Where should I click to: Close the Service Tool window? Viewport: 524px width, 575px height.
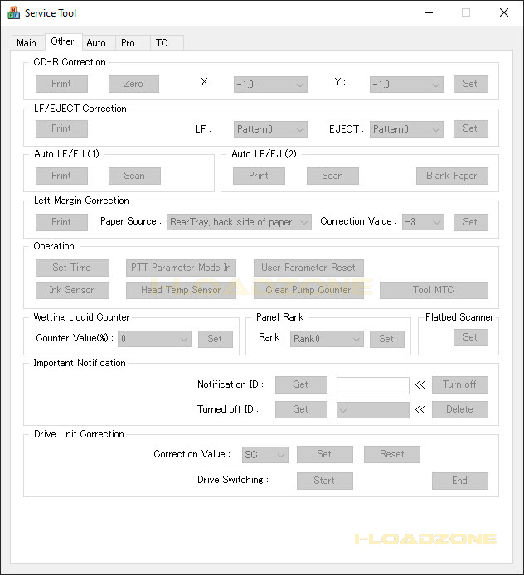pos(504,12)
